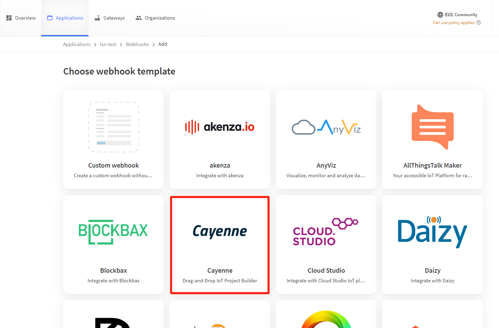Screen dimensions: 499x328
Task: Click the Blockbax green logo
Action: pos(114,232)
